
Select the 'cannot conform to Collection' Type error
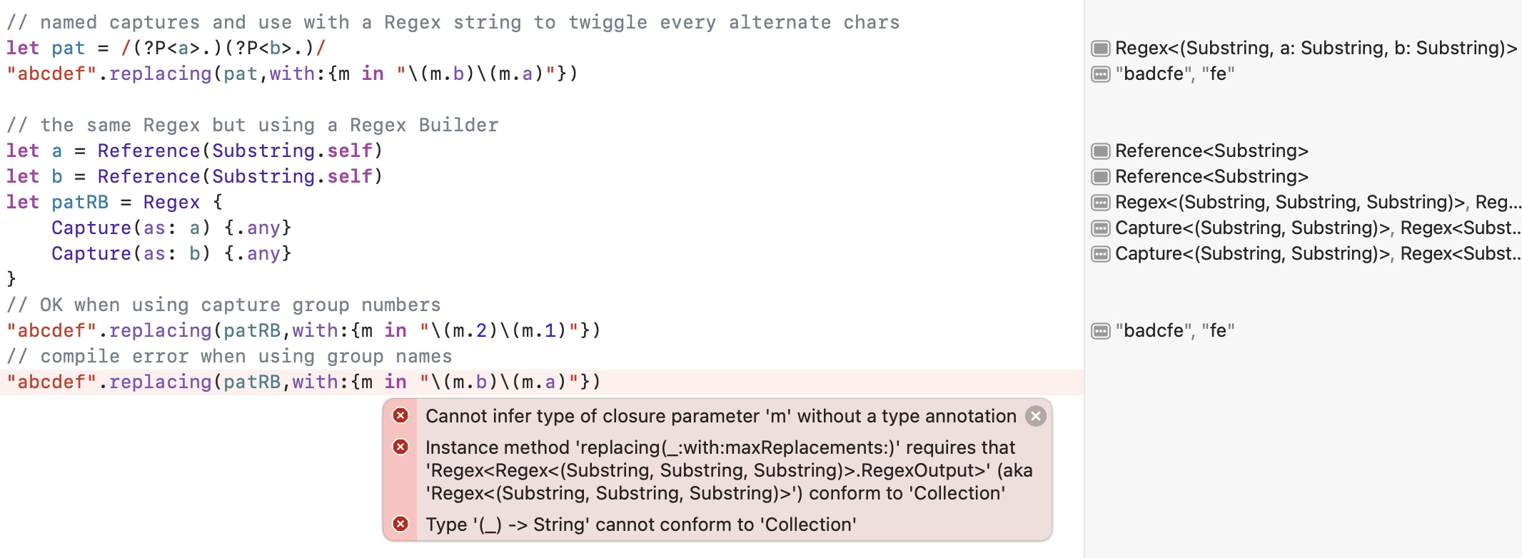[x=640, y=524]
